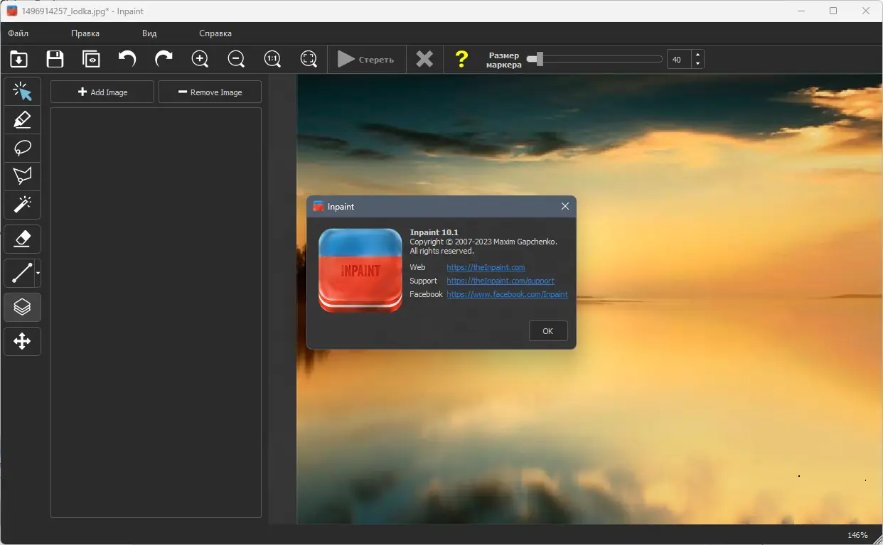Select the Eraser tool

point(22,239)
